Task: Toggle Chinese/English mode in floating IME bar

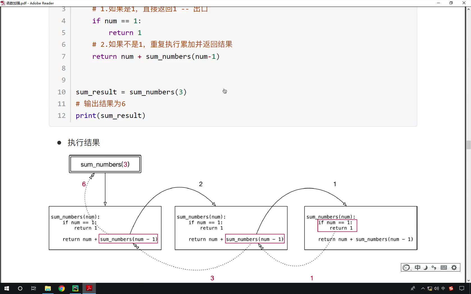Action: (417, 268)
